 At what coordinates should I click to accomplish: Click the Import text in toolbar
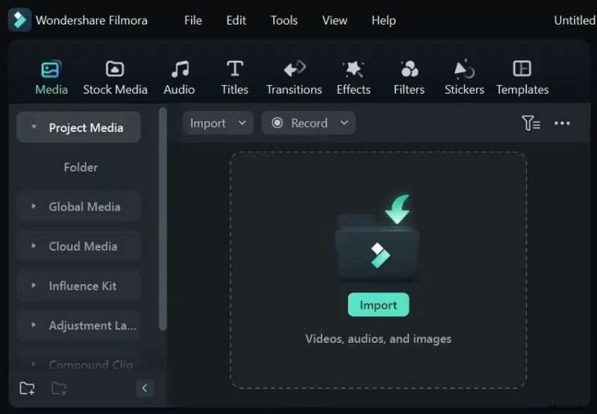(x=207, y=123)
